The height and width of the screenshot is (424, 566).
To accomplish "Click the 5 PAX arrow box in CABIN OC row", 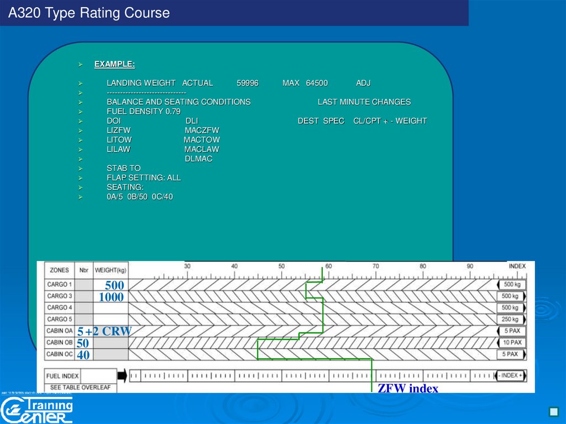I will (511, 354).
